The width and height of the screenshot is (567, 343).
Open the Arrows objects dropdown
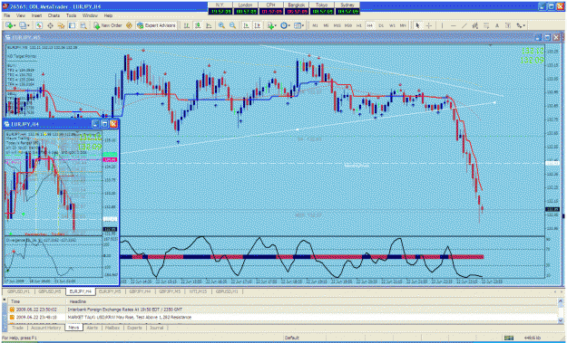point(521,25)
